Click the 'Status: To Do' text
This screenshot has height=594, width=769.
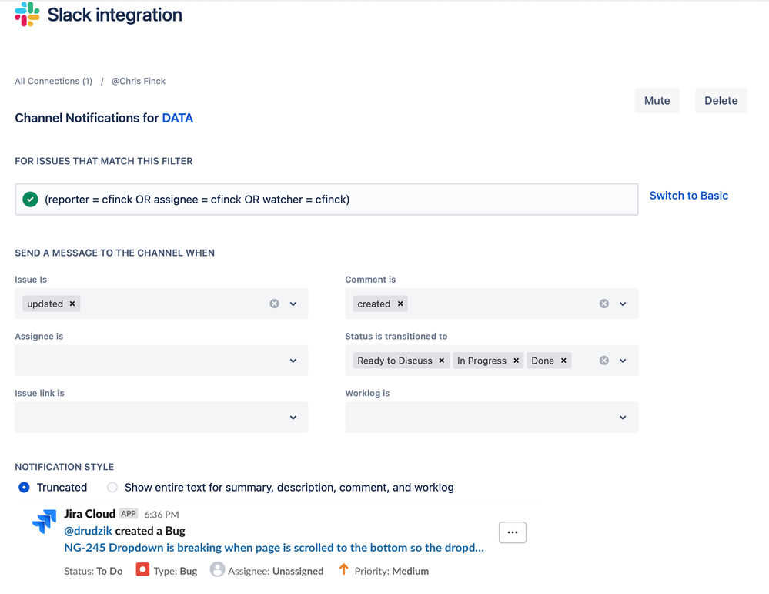pos(93,571)
